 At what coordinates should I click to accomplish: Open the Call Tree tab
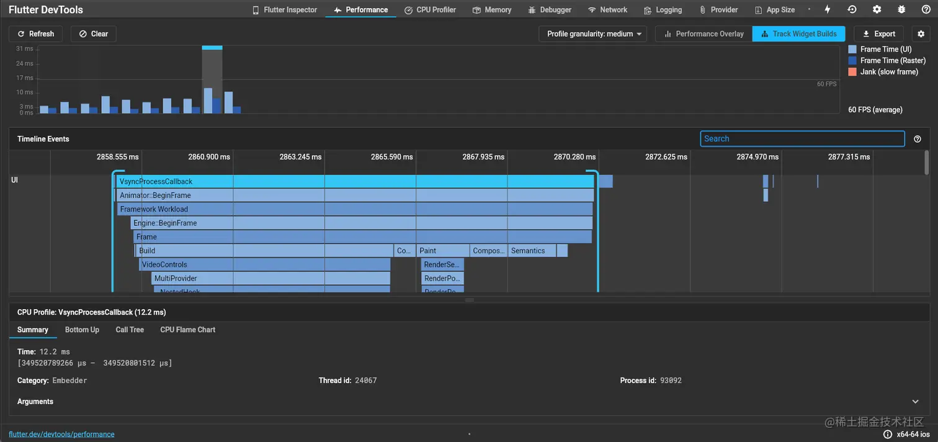coord(130,330)
